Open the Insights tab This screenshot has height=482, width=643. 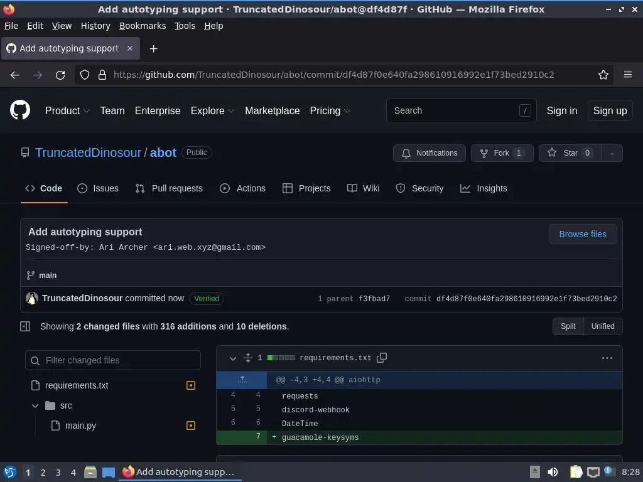coord(484,188)
